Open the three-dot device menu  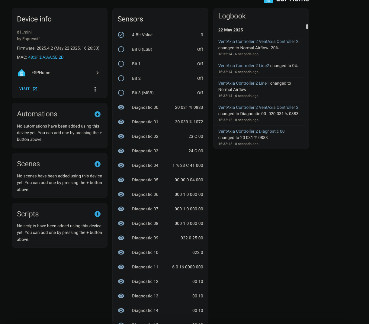(95, 89)
